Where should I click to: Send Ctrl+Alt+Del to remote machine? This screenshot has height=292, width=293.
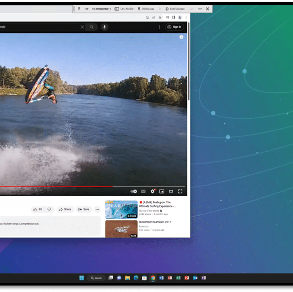(124, 9)
